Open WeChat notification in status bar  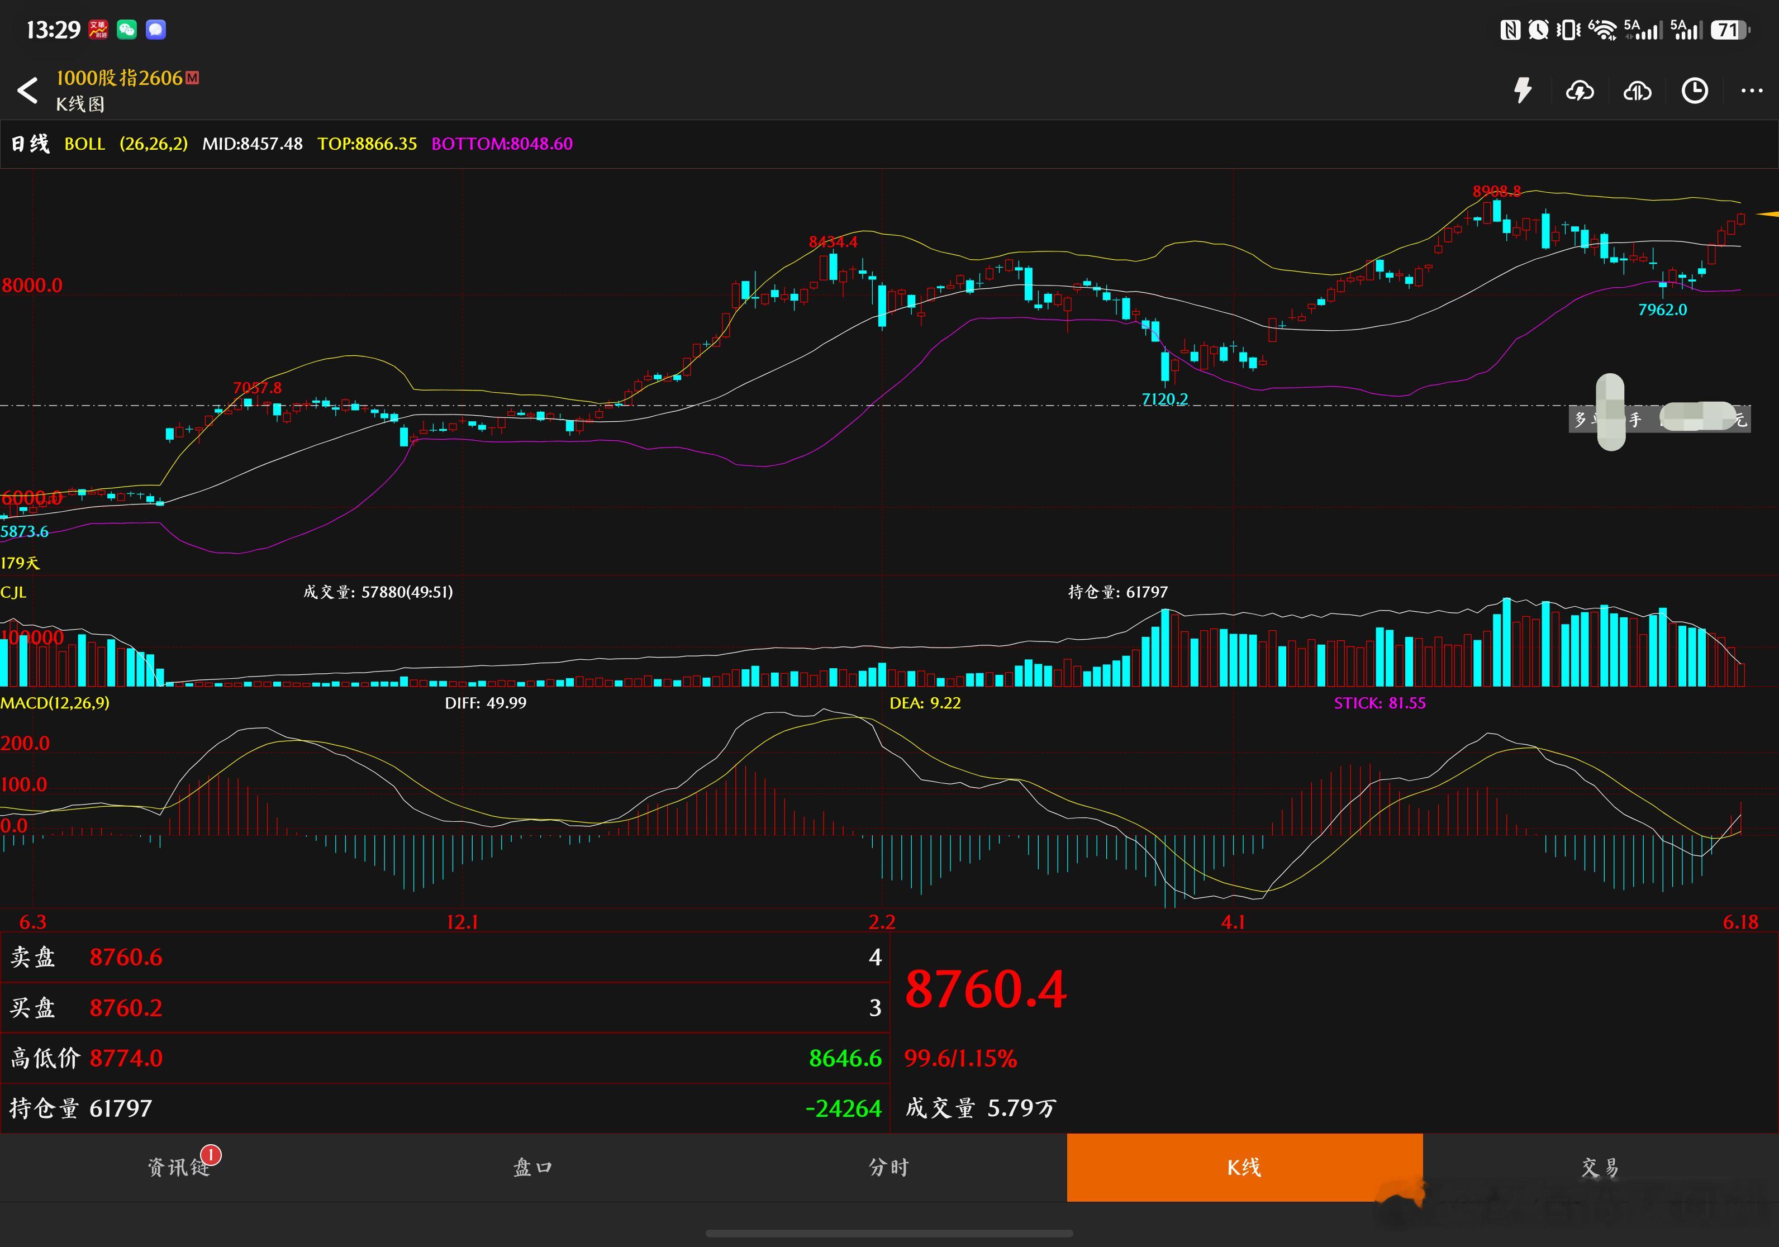(x=126, y=30)
